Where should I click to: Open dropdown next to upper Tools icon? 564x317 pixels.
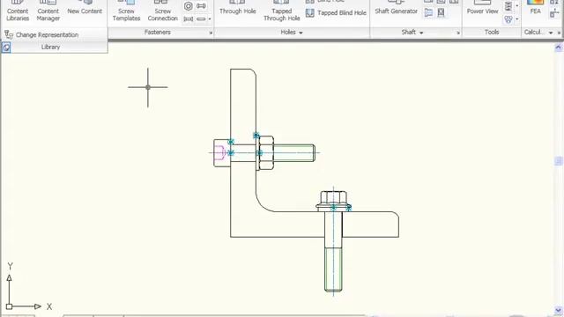(517, 6)
